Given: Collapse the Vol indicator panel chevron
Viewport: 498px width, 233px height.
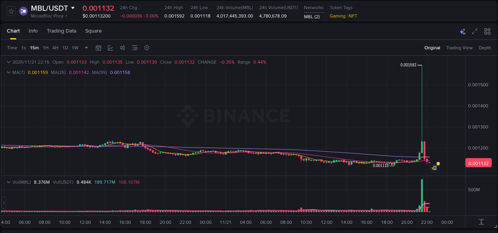Looking at the screenshot, I should [9, 181].
